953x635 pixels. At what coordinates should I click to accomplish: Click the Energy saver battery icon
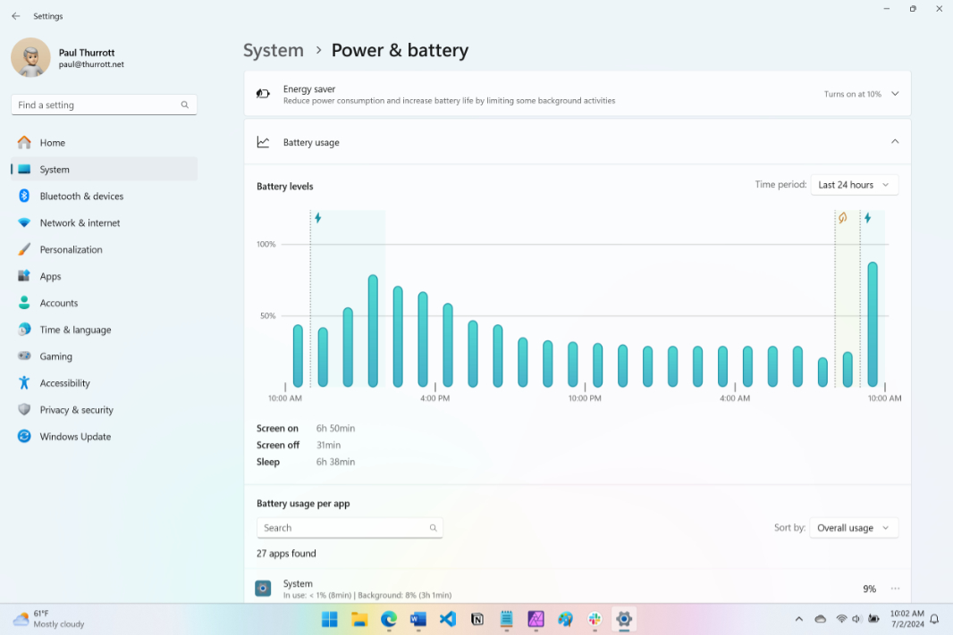coord(262,93)
